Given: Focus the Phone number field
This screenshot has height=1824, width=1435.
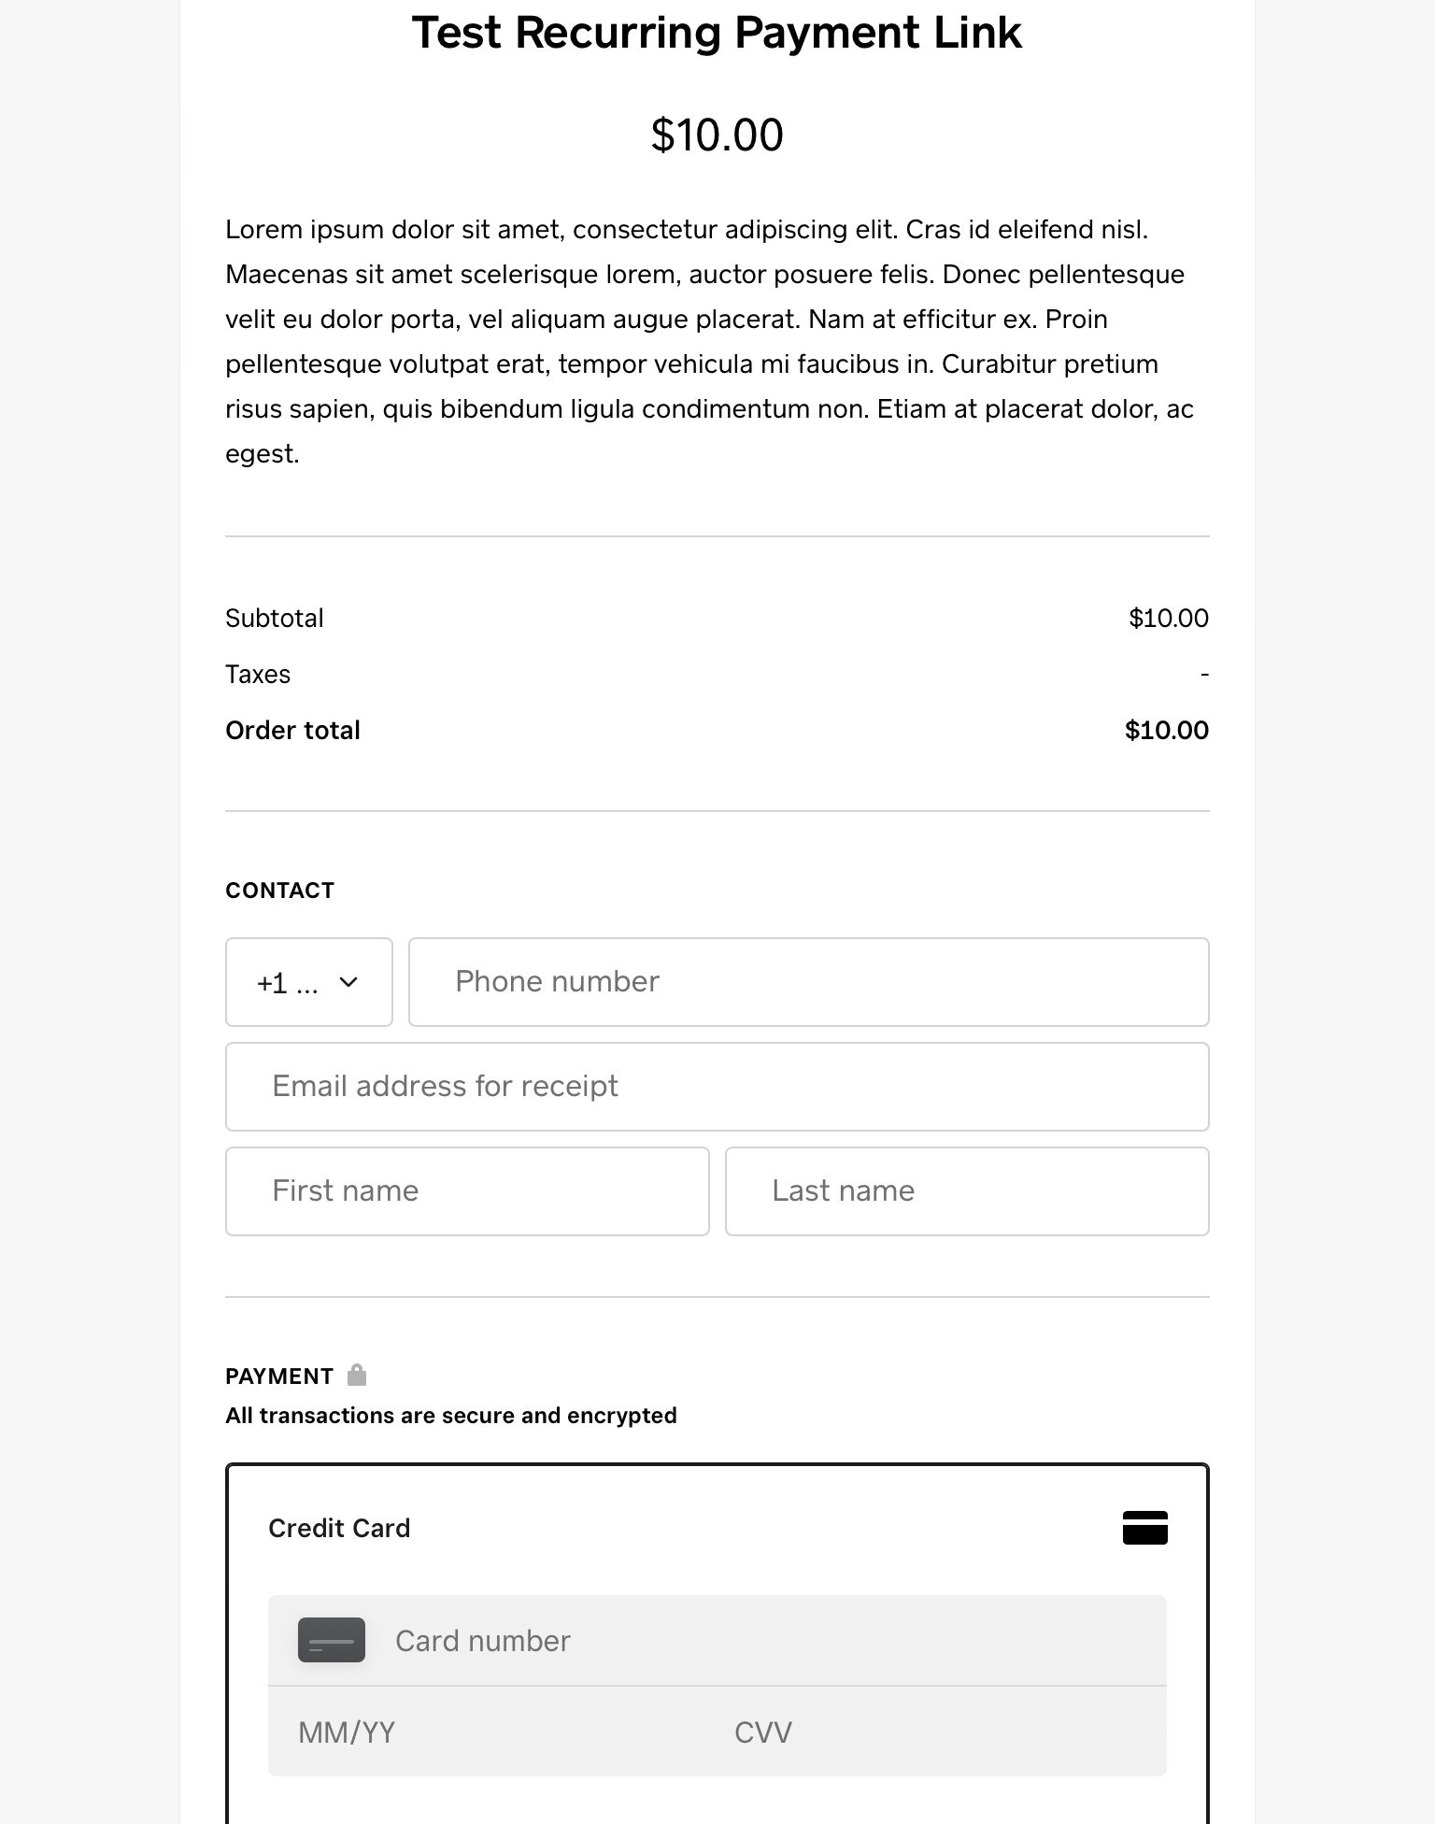Looking at the screenshot, I should tap(809, 982).
